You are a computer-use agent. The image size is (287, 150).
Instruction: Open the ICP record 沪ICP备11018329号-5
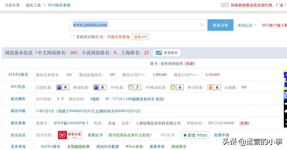(x=71, y=123)
